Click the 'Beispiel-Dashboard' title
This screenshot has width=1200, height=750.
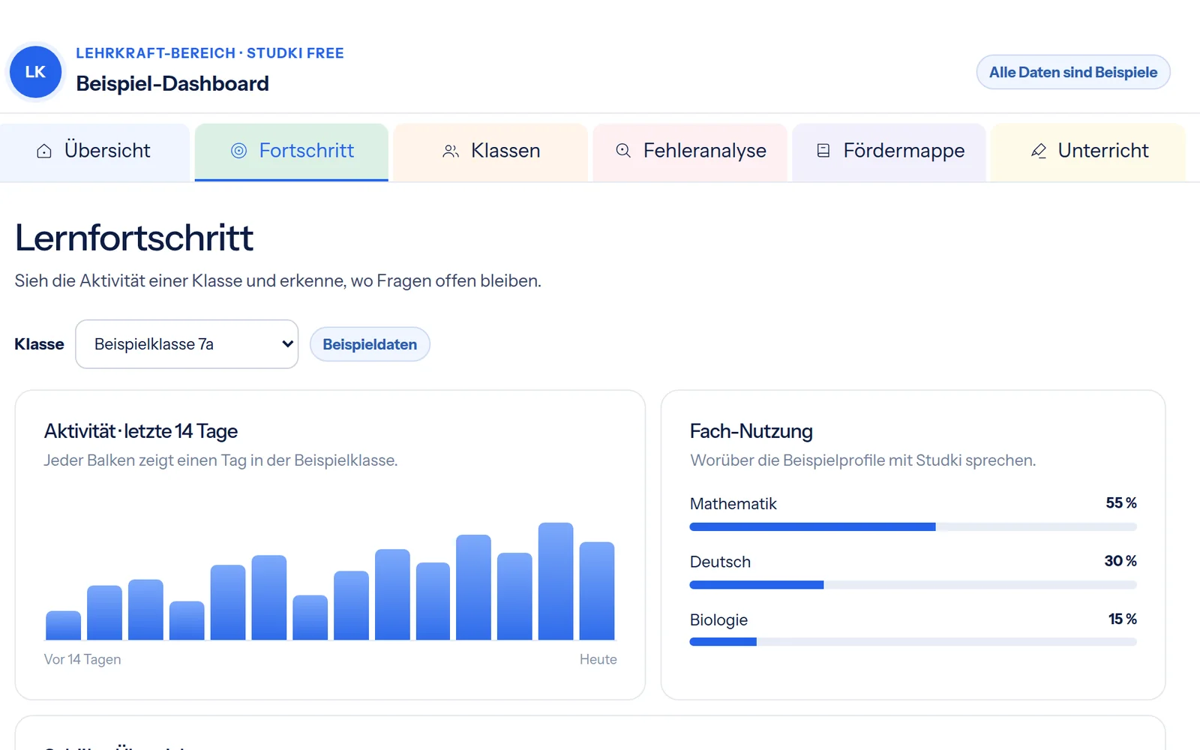point(172,83)
